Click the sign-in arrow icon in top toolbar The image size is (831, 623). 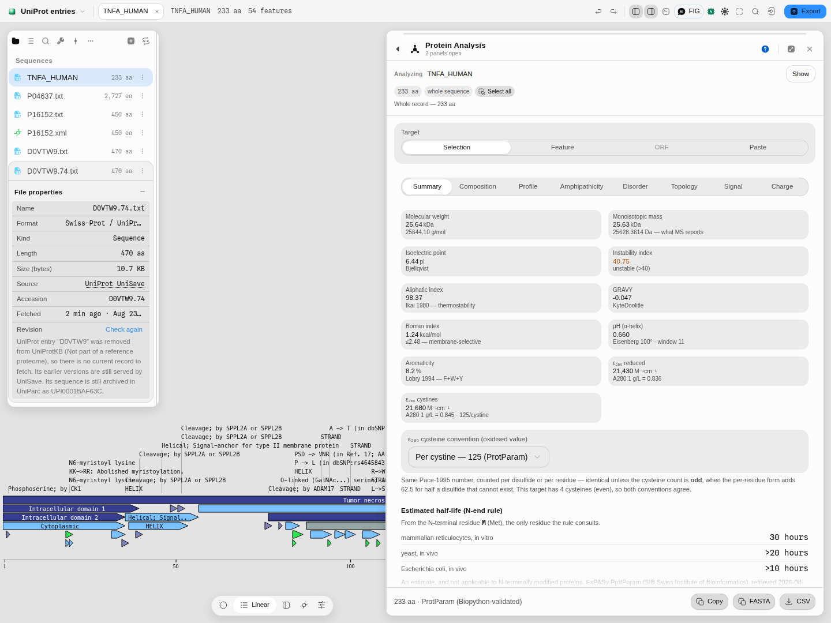point(771,12)
